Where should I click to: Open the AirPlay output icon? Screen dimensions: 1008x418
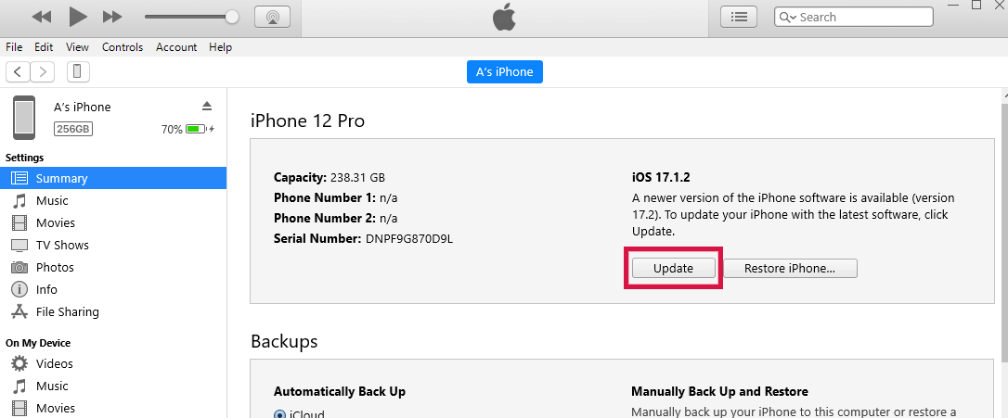[272, 17]
